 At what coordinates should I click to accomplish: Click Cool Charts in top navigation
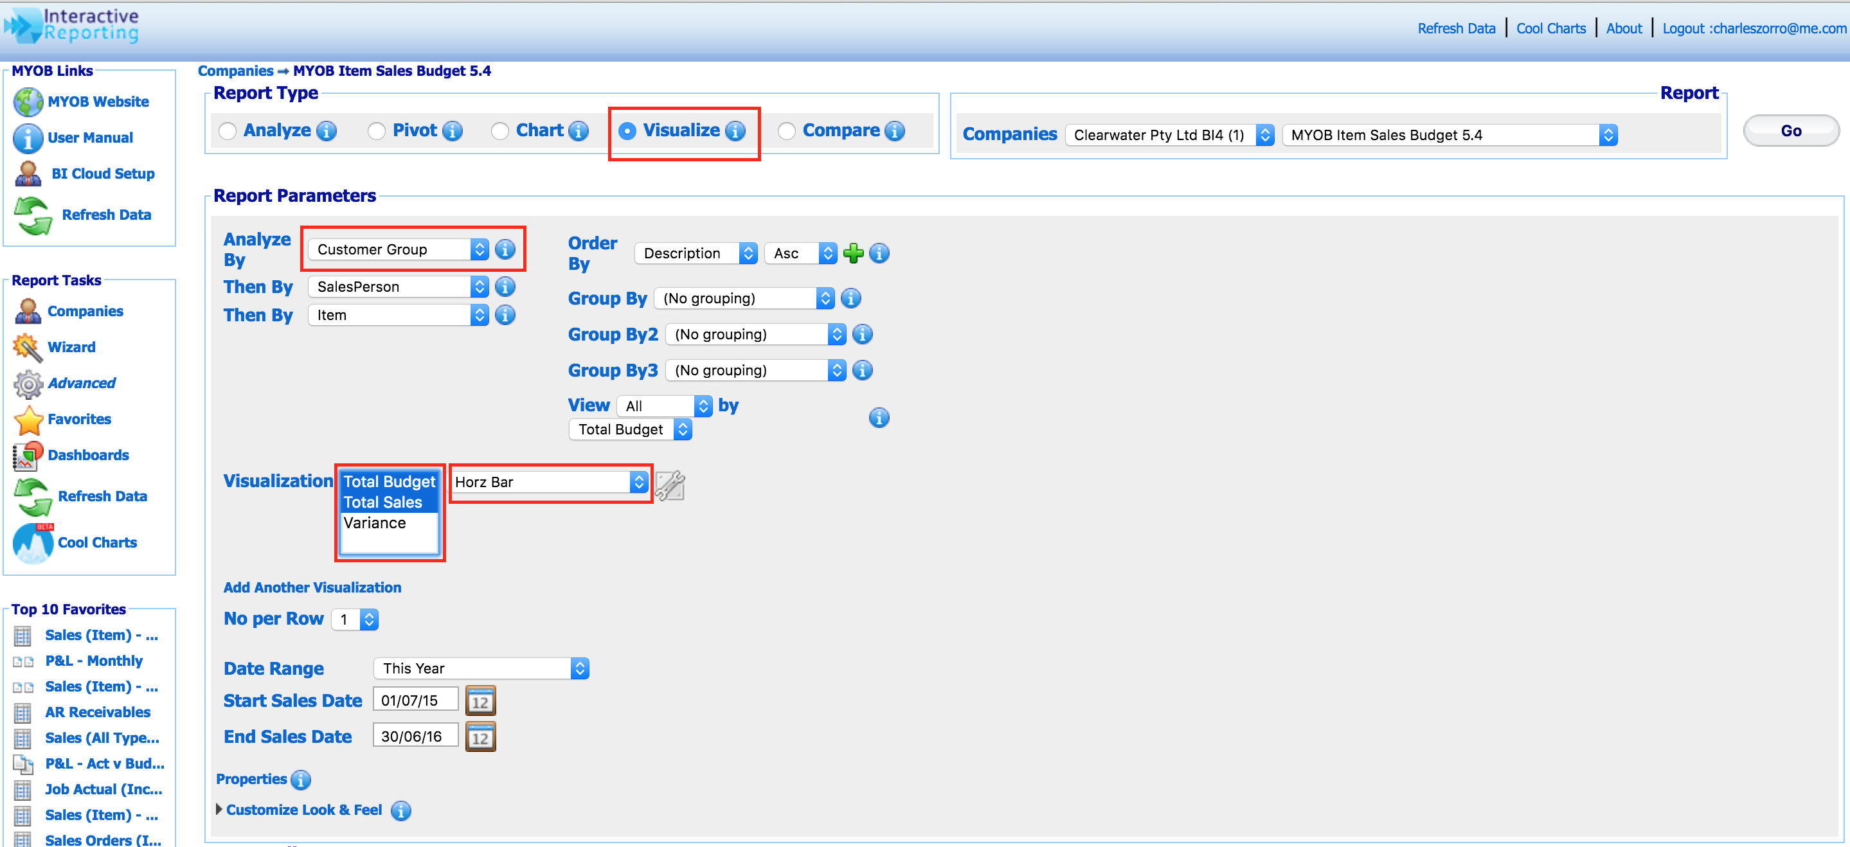coord(1551,29)
